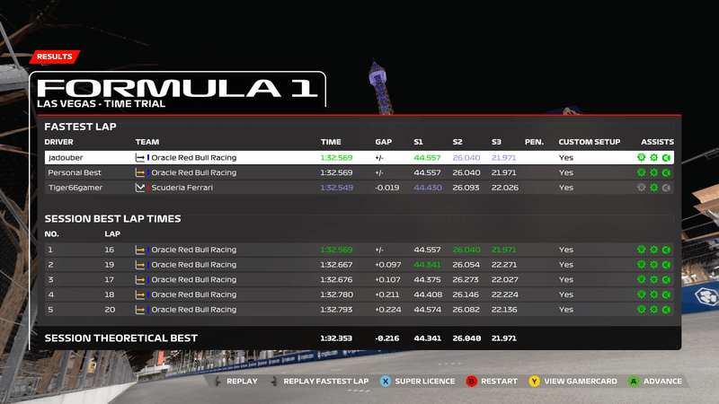Viewport: 719px width, 404px height.
Task: Click Tiger66gamer's 22.026 sector three time
Action: coord(505,188)
